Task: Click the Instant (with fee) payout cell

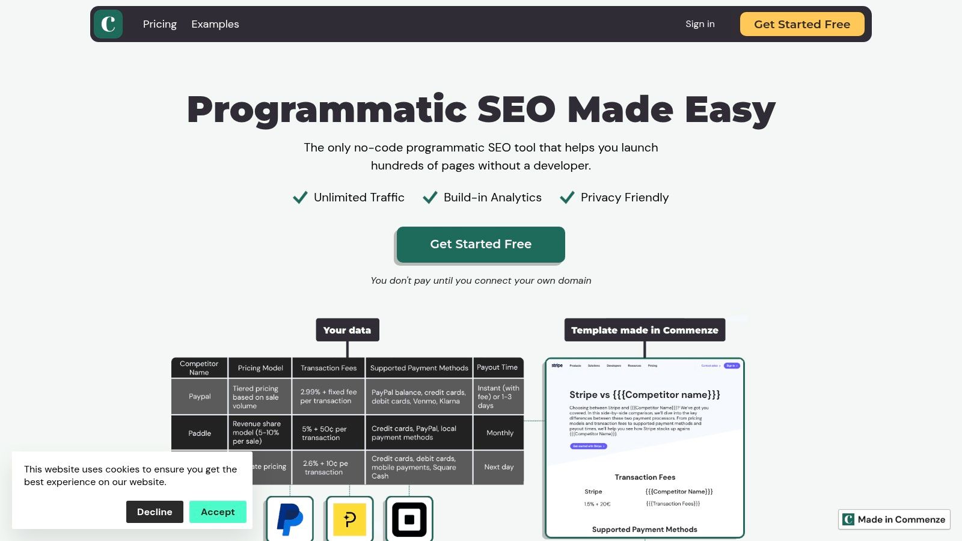Action: pos(498,397)
